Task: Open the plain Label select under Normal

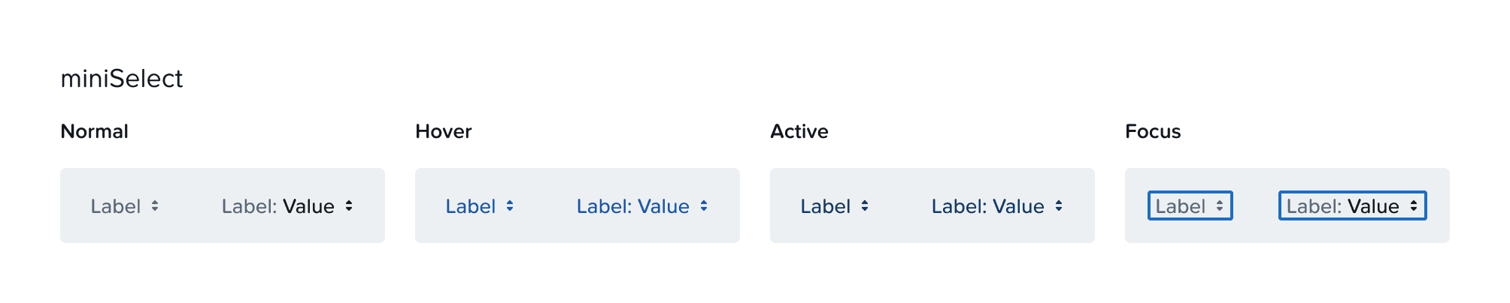Action: 116,206
